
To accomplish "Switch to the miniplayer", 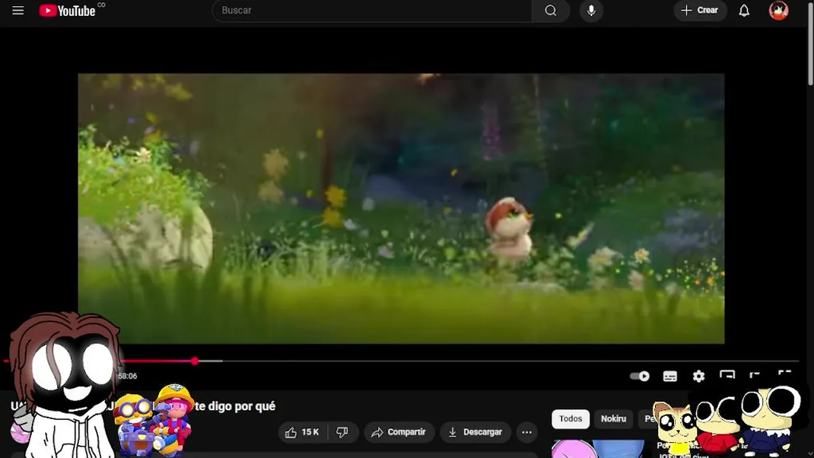I will 727,375.
